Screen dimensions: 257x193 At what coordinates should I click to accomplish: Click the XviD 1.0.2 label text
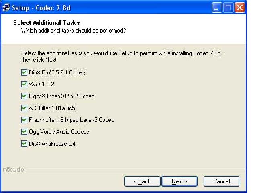41,84
